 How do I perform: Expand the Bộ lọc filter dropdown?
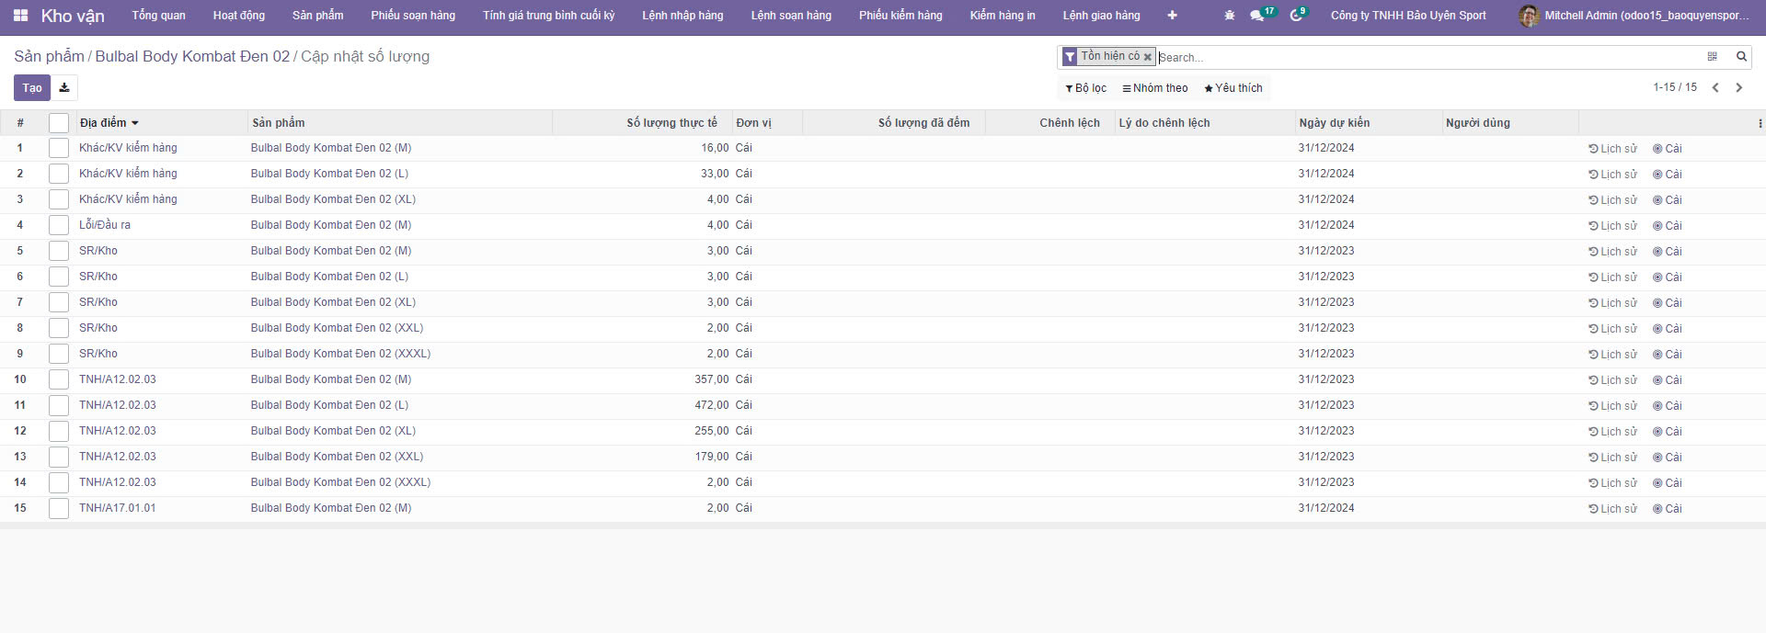pyautogui.click(x=1086, y=88)
